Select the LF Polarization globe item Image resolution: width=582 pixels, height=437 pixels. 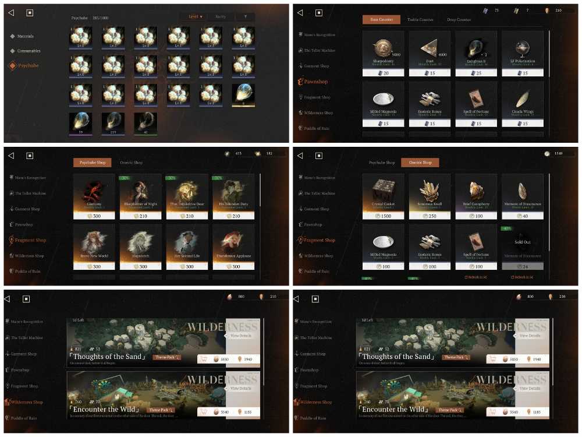(522, 54)
